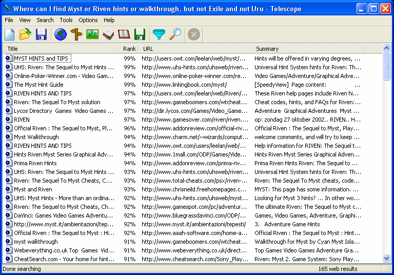Select 'DaVinci: Games Video Games Adventu...' row
Image resolution: width=394 pixels, height=275 pixels.
point(63,215)
